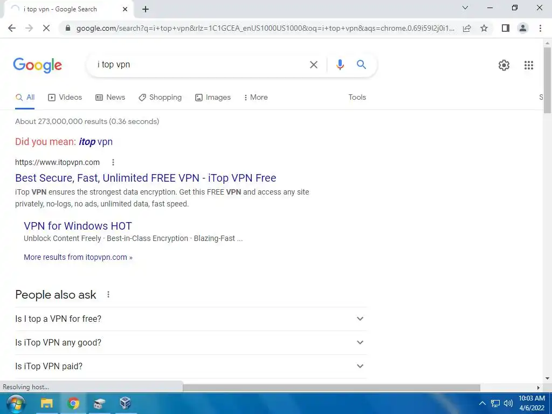Start voice search microphone
This screenshot has width=552, height=414.
click(x=340, y=65)
